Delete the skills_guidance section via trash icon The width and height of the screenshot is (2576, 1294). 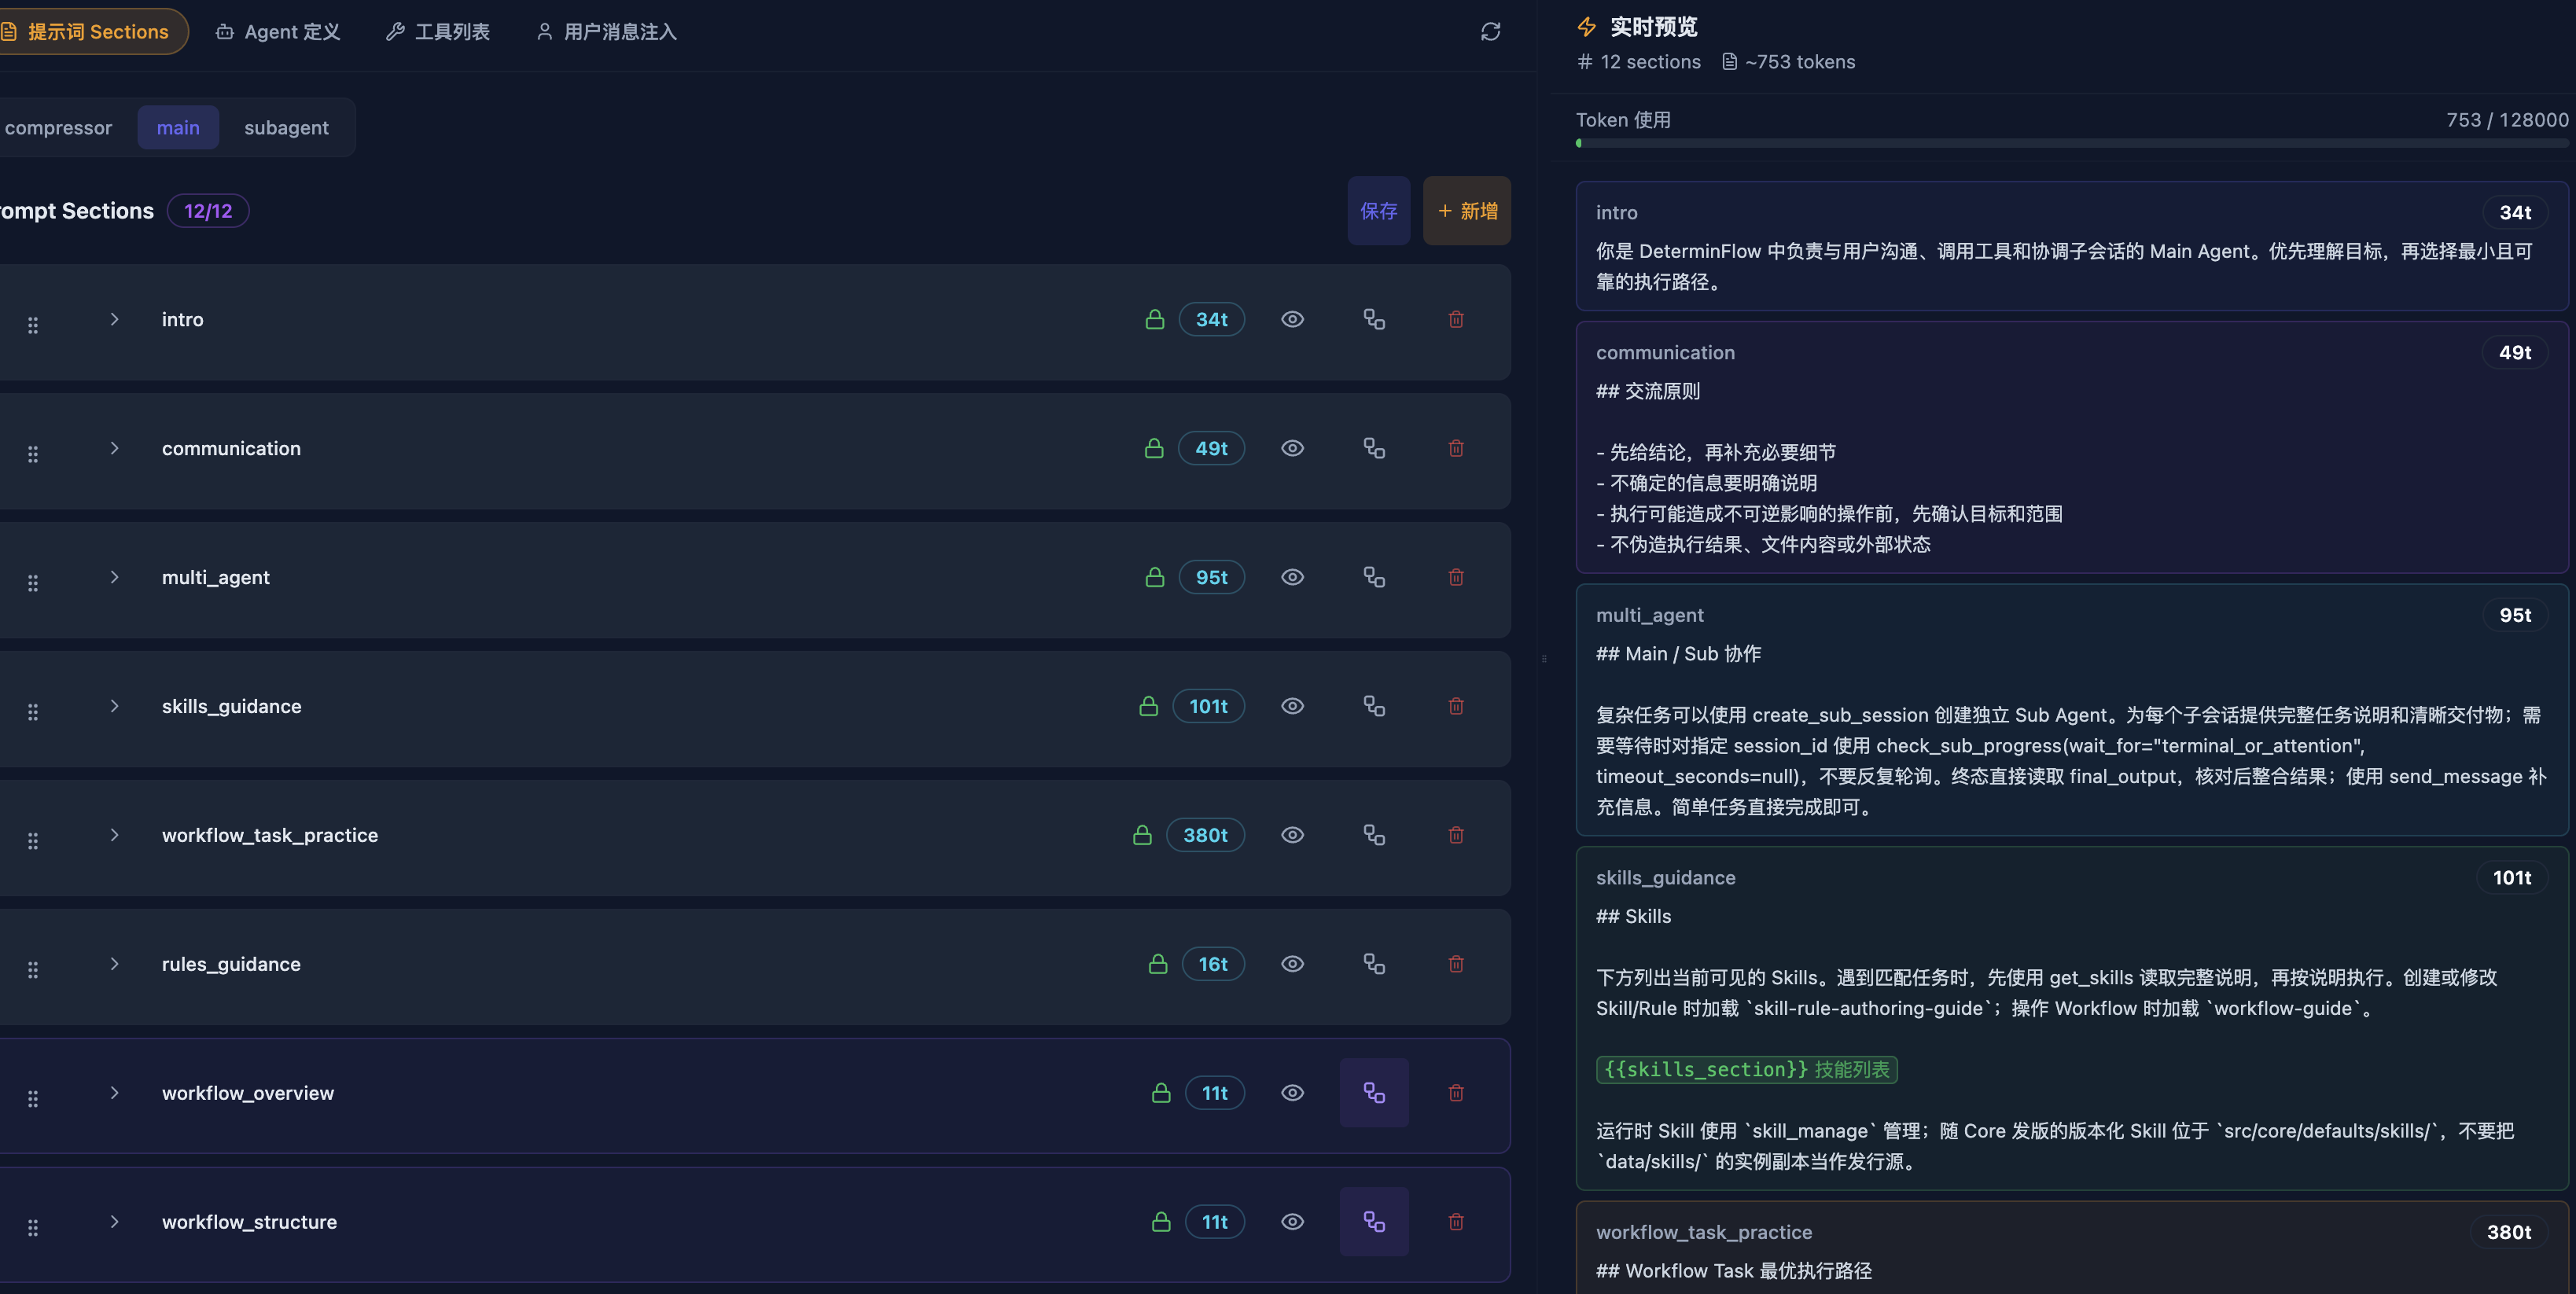coord(1456,706)
